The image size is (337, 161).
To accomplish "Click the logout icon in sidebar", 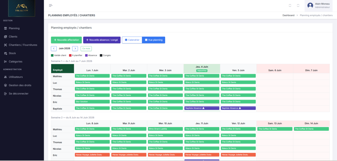I will click(x=6, y=94).
